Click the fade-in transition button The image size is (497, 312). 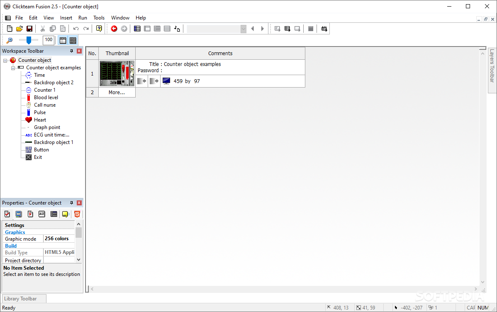point(142,81)
